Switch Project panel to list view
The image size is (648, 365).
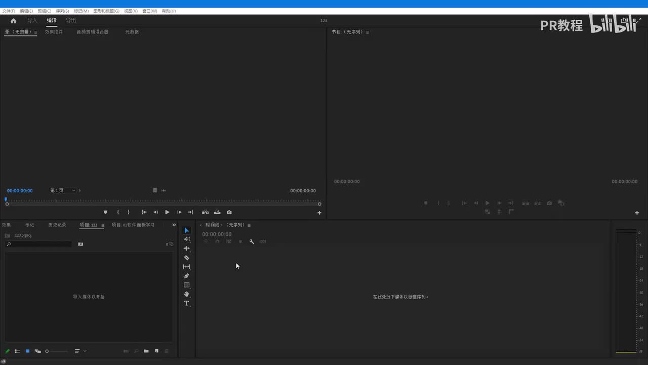17,351
